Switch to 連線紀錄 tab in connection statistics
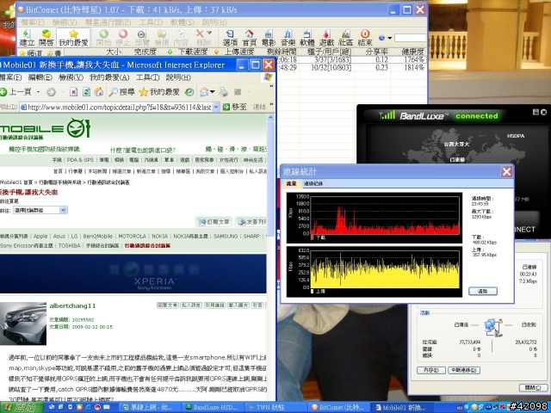551x413 pixels. tap(313, 183)
